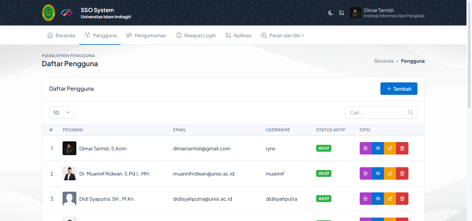
Task: Click the purple login-as icon for Dr. Muannif Ridwan
Action: pos(366,173)
